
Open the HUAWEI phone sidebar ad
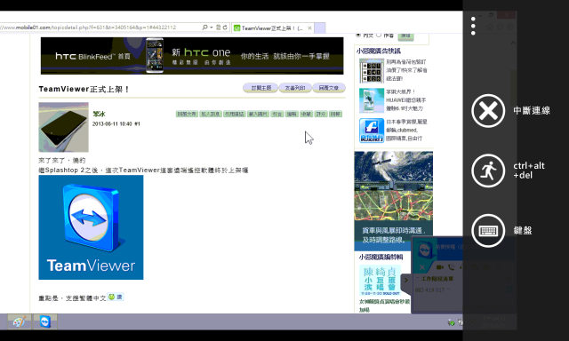tap(372, 100)
